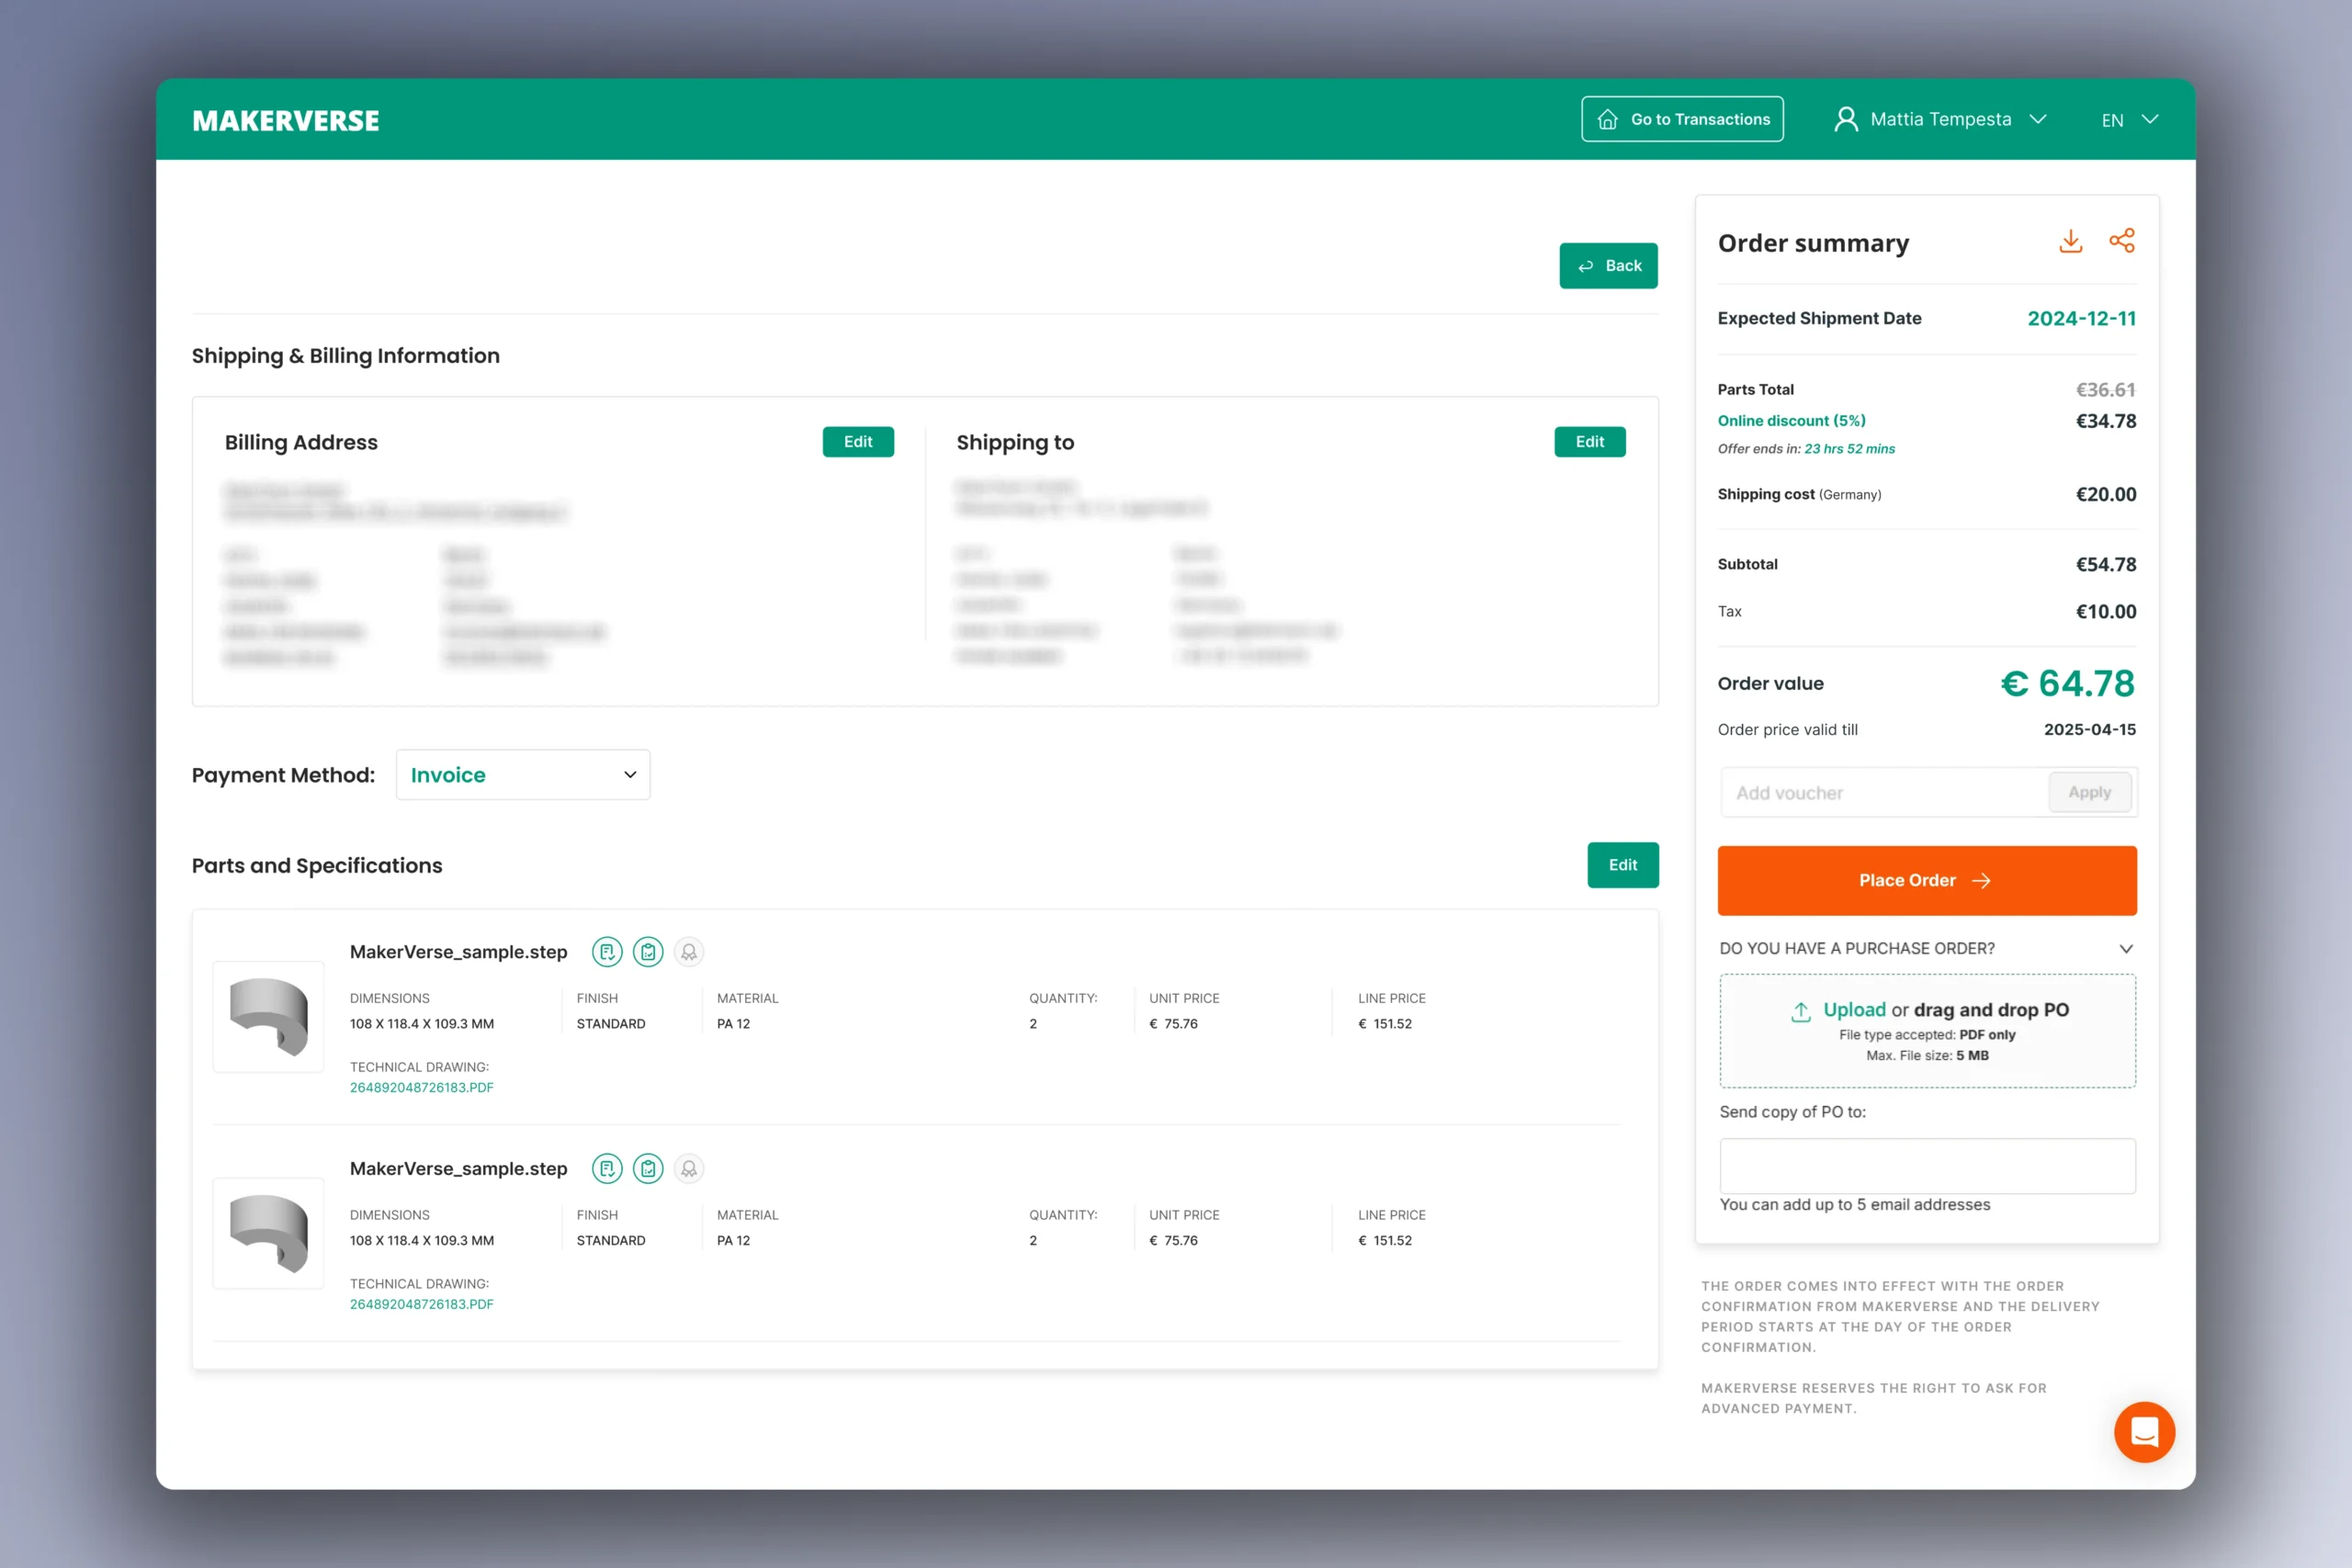Click the Order summary heading
2352x1568 pixels.
click(x=1813, y=243)
